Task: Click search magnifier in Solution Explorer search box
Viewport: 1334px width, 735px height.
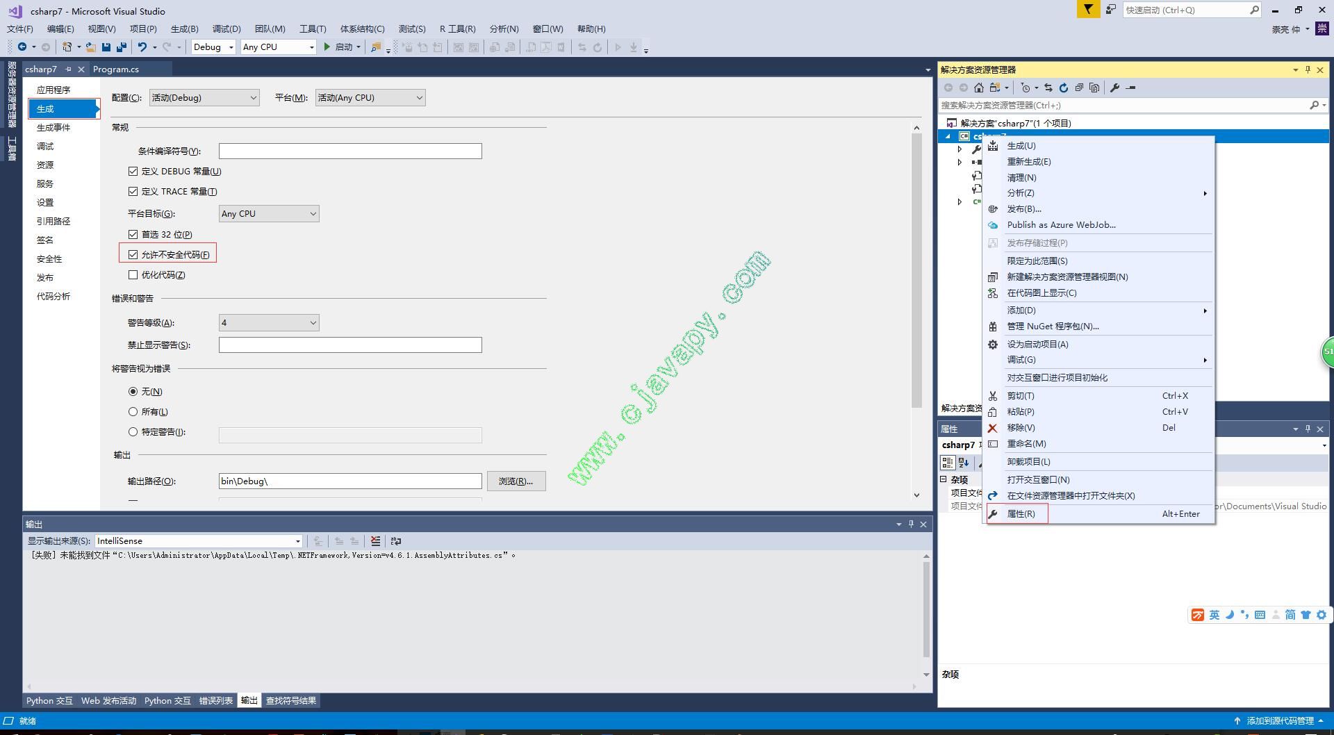Action: [1314, 105]
